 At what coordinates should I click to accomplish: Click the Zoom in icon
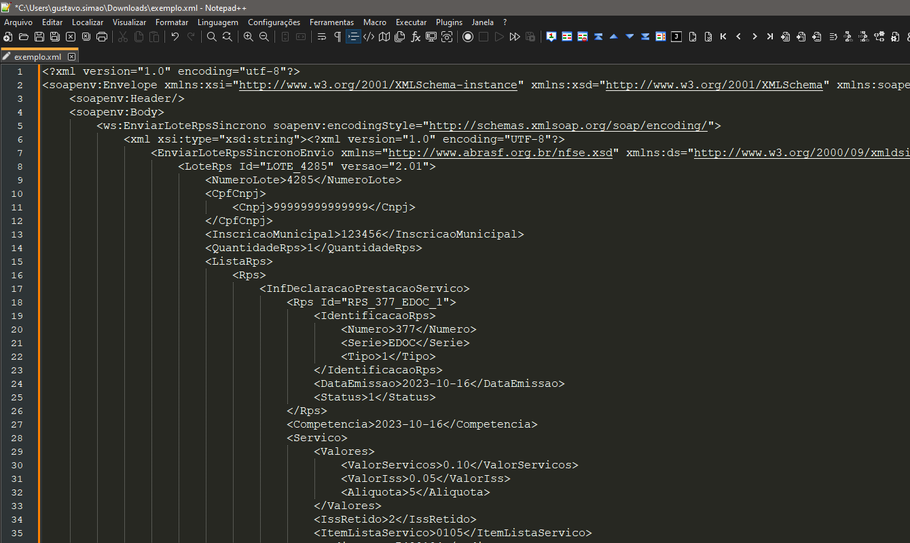point(249,37)
